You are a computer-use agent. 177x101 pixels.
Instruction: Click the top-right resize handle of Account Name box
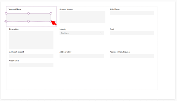coord(51,13)
